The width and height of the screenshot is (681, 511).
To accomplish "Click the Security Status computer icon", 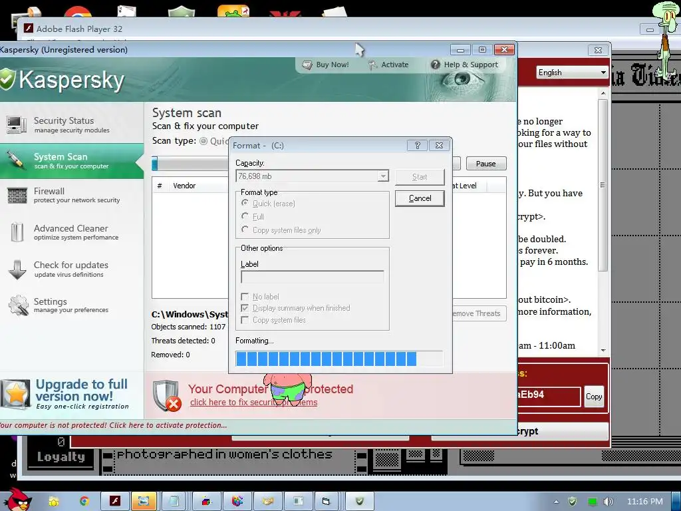I will (17, 124).
